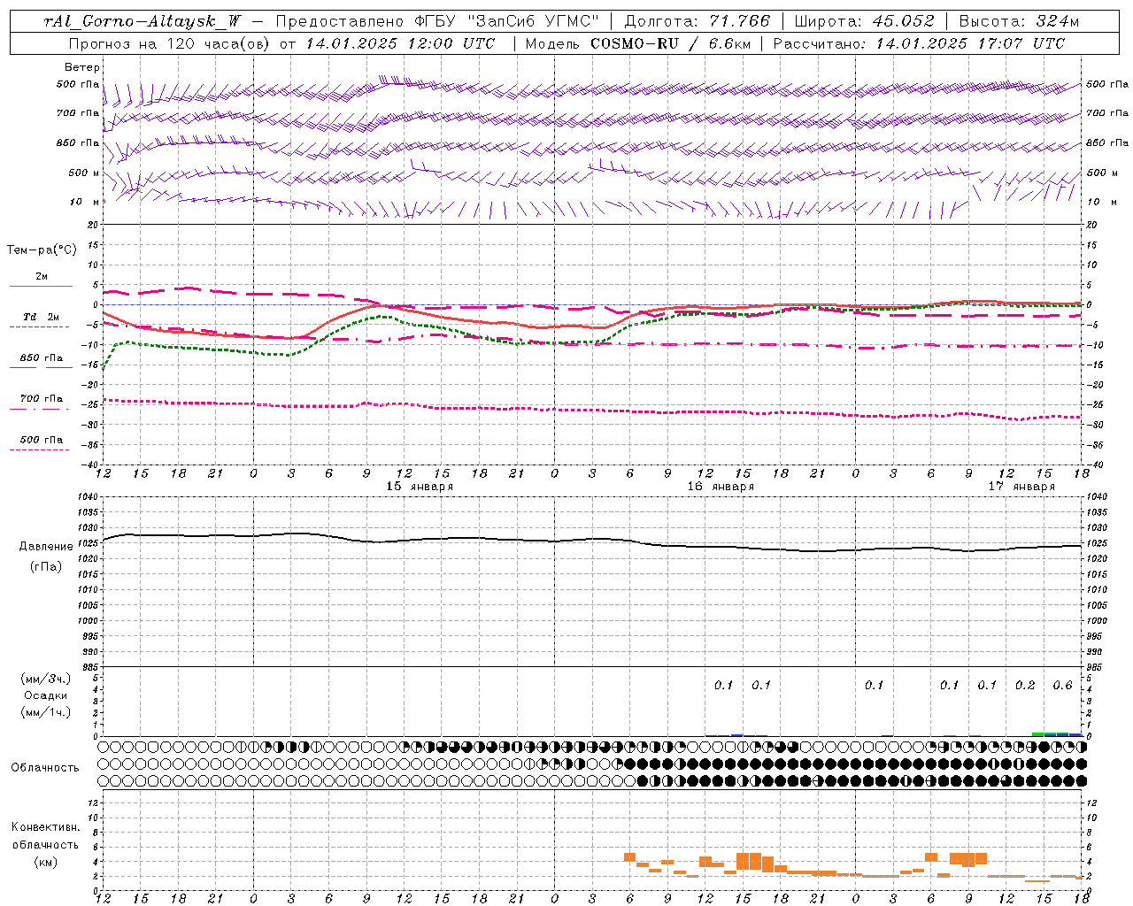
Task: Click the 15 января date label
Action: [x=420, y=486]
